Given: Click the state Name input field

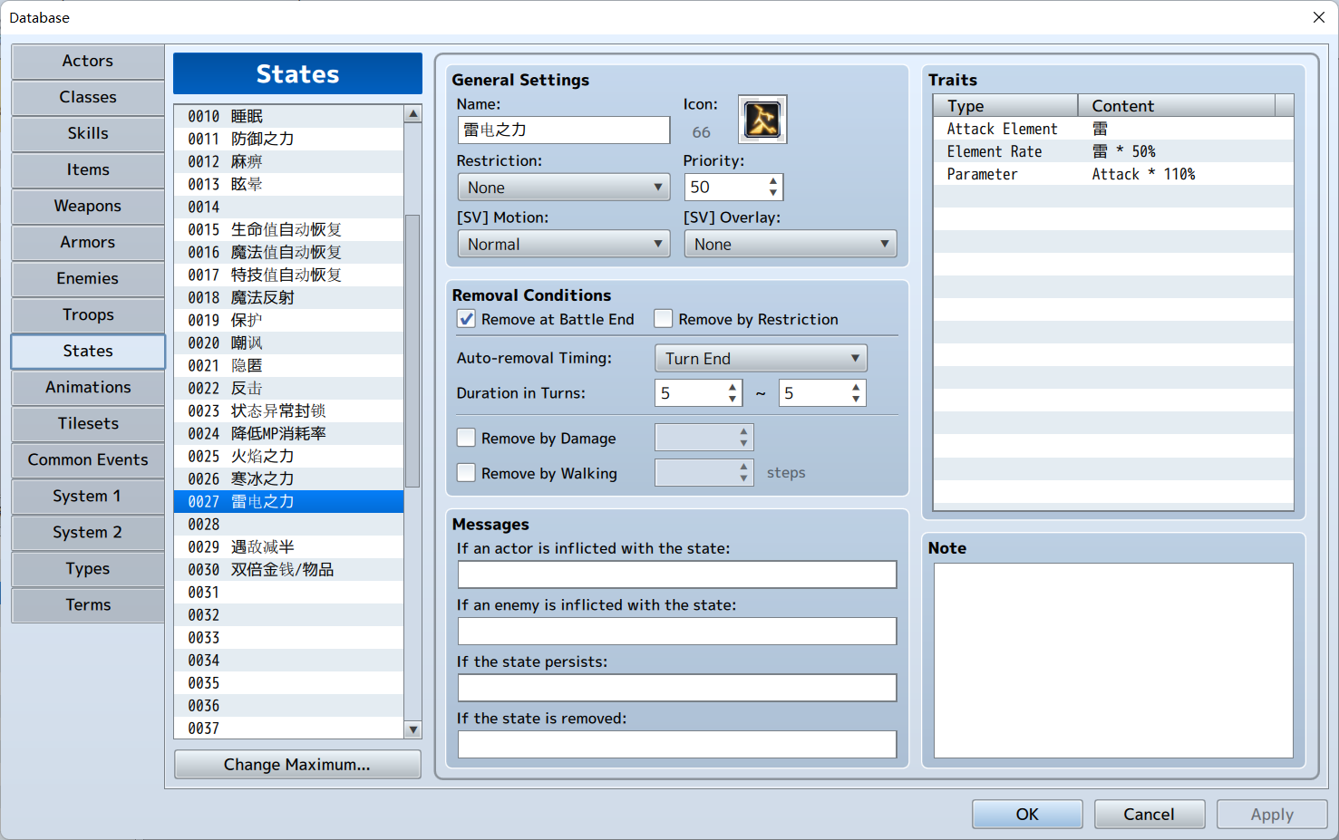Looking at the screenshot, I should click(564, 130).
